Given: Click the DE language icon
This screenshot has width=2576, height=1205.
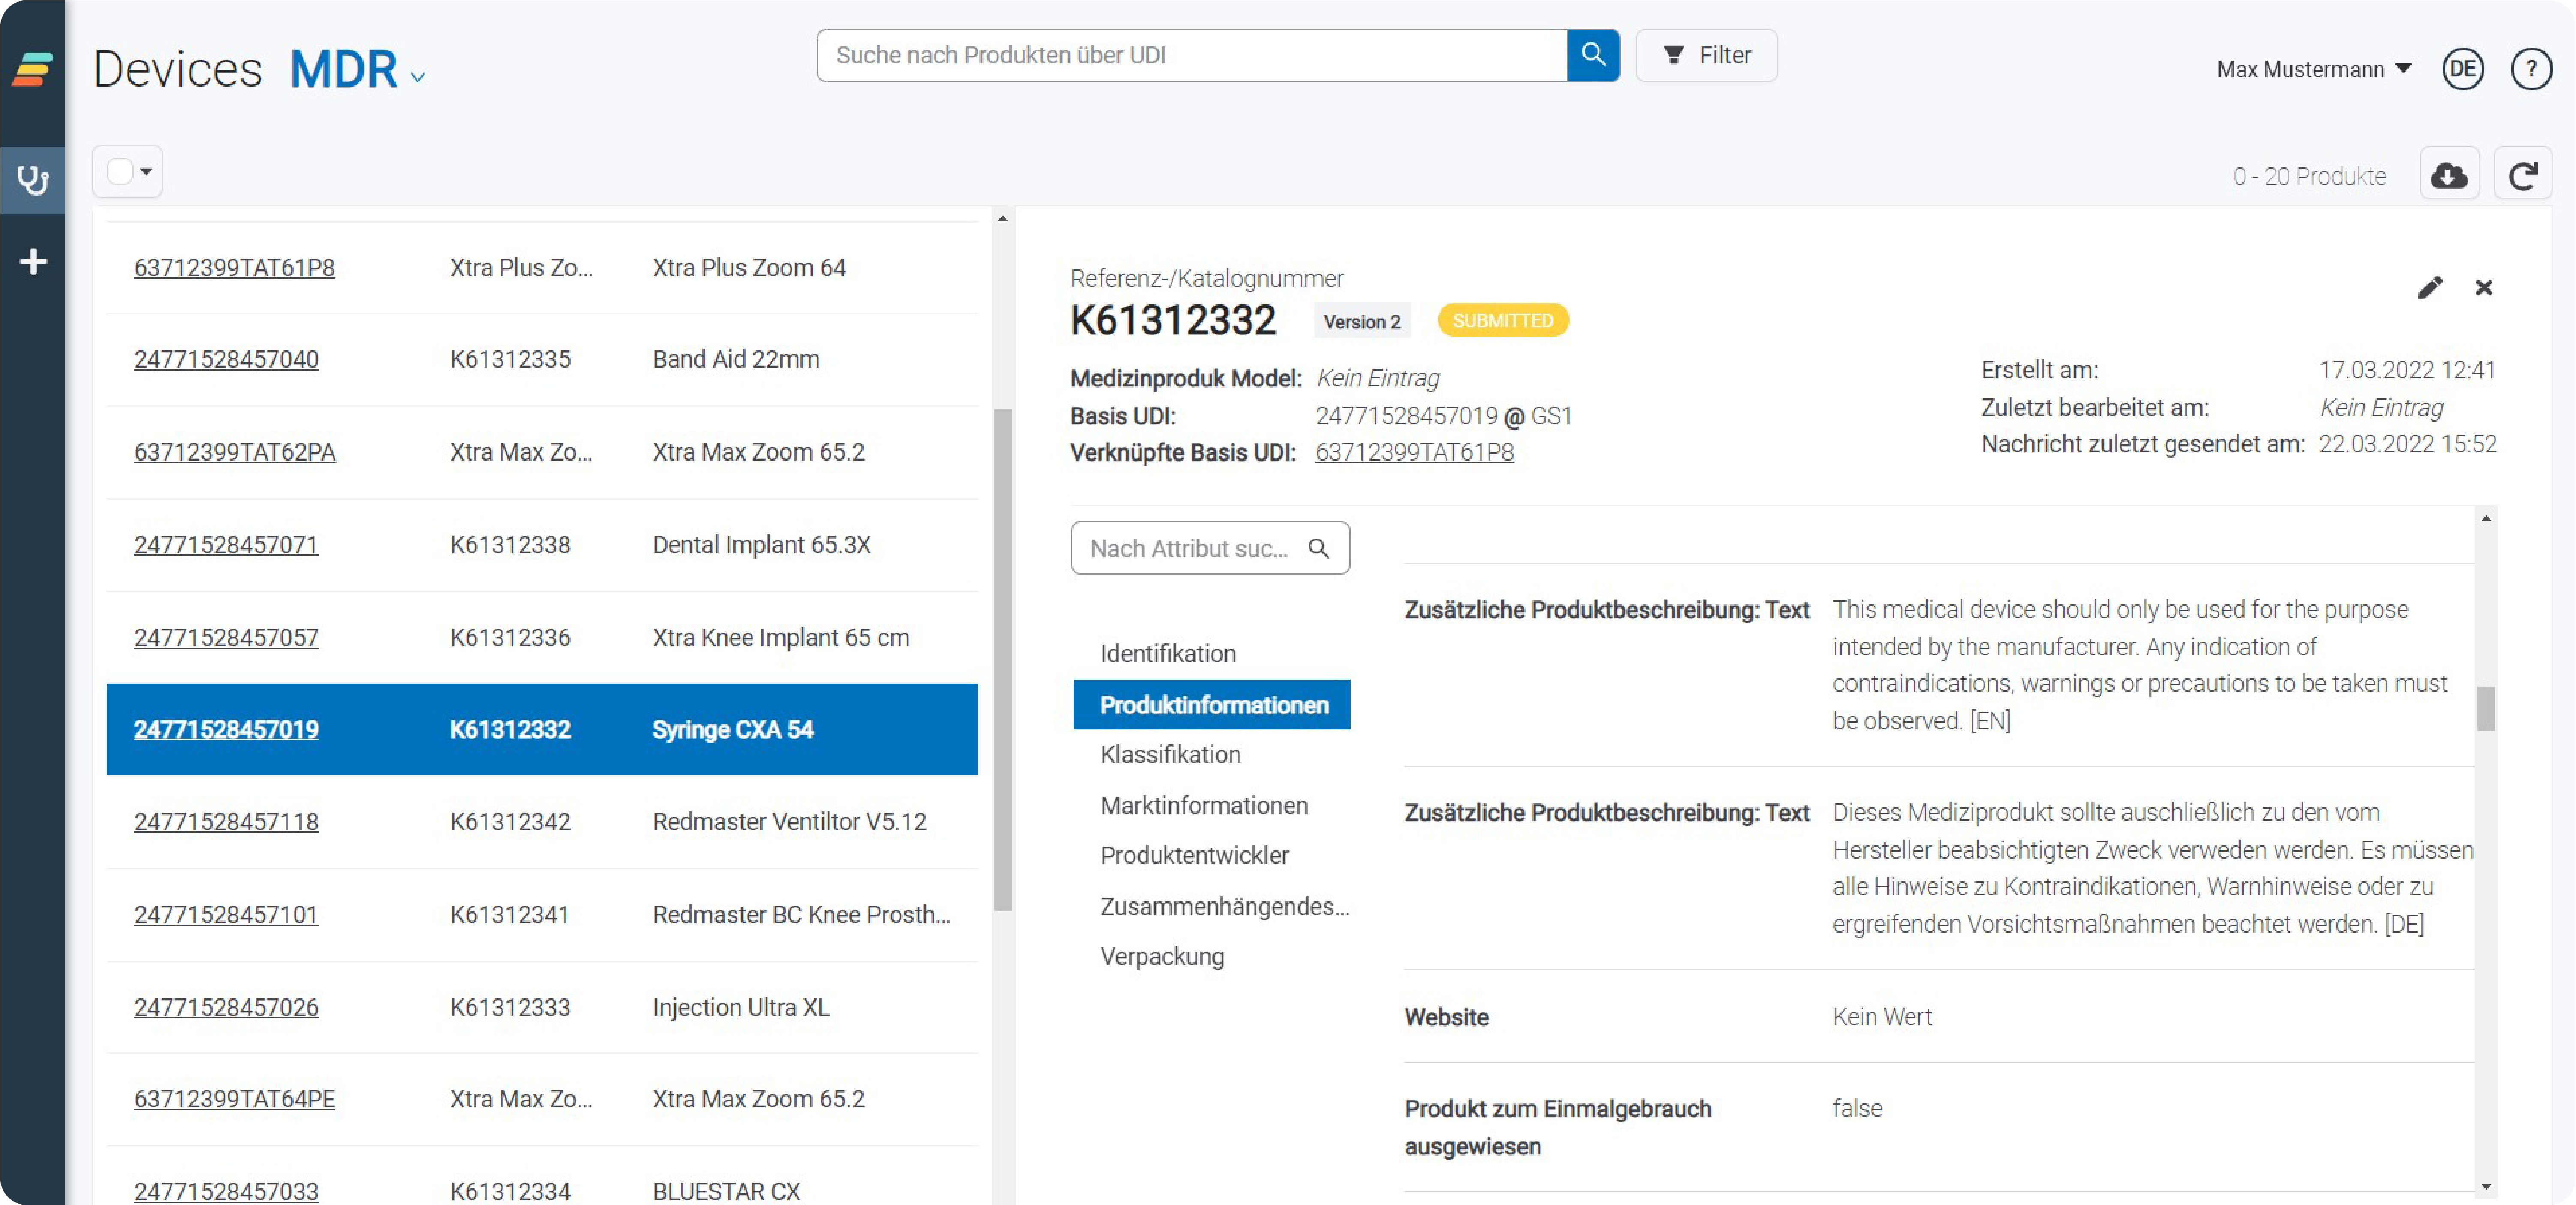Looking at the screenshot, I should 2462,69.
